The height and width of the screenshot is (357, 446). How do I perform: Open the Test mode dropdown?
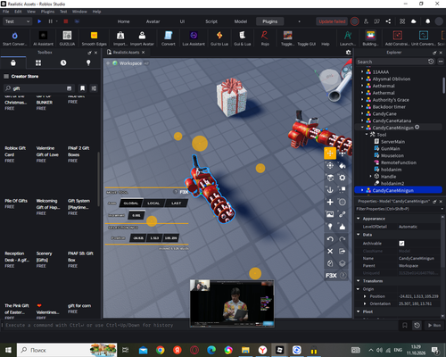17,21
